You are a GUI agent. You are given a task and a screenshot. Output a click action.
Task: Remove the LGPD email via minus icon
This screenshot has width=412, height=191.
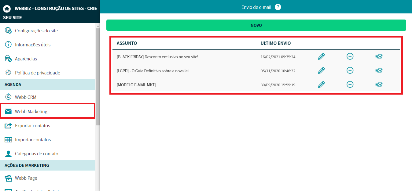coord(350,70)
